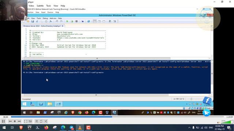Click the VLC cone icon on the taskbar
This screenshot has height=131, width=234.
point(80,128)
